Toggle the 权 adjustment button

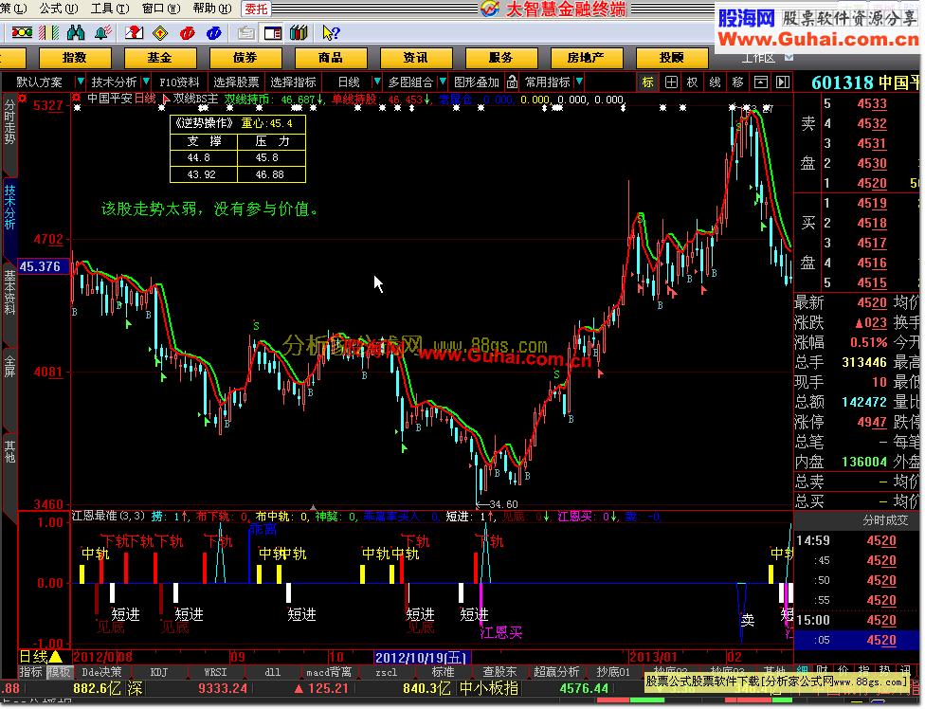[x=693, y=82]
